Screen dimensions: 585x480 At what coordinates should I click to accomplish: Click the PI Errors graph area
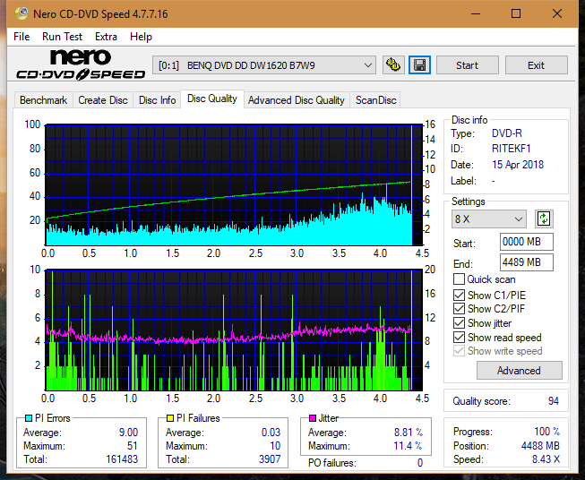234,185
